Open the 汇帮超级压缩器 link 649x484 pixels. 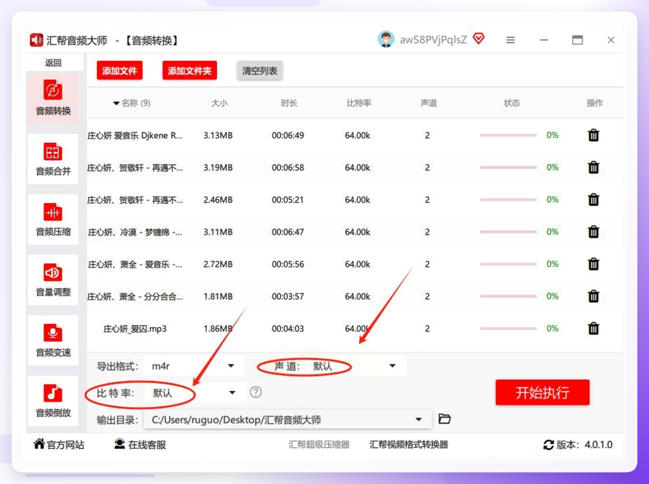(x=319, y=445)
